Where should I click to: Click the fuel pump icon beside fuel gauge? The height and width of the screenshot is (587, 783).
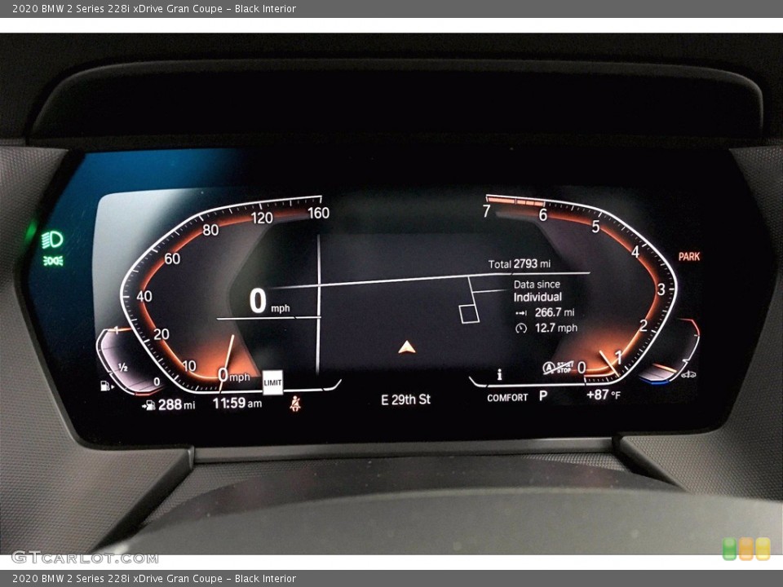point(106,386)
